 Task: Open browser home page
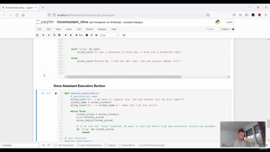23,15
